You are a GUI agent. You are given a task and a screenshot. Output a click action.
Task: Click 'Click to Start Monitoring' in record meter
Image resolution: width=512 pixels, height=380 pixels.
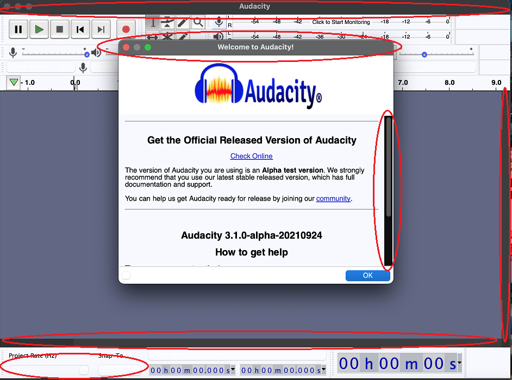click(341, 22)
